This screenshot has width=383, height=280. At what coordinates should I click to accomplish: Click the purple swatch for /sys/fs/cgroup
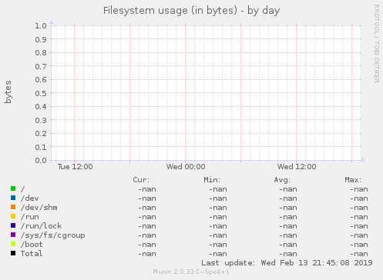pos(13,235)
